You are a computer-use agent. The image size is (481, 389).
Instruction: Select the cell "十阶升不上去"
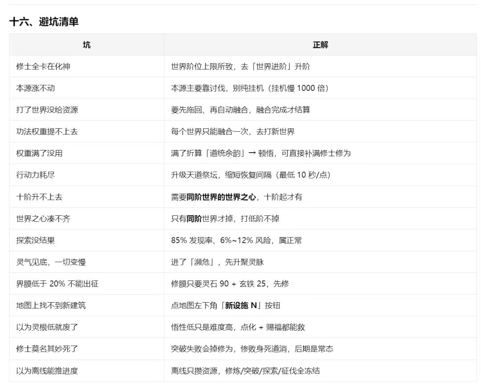click(39, 197)
